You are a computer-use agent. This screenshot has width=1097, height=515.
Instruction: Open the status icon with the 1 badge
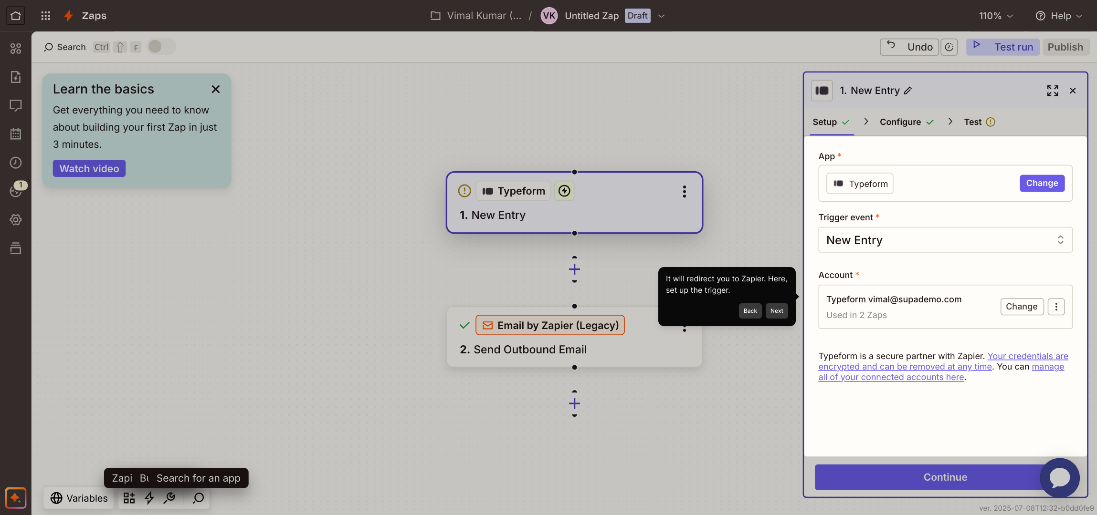(17, 190)
